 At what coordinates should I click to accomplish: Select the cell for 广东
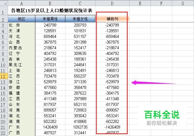coord(21,127)
